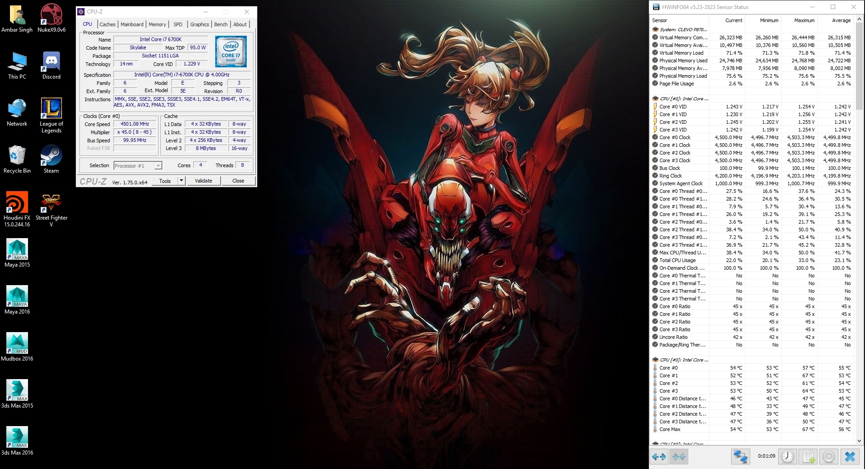Open the Processor #1 selection dropdown

137,166
